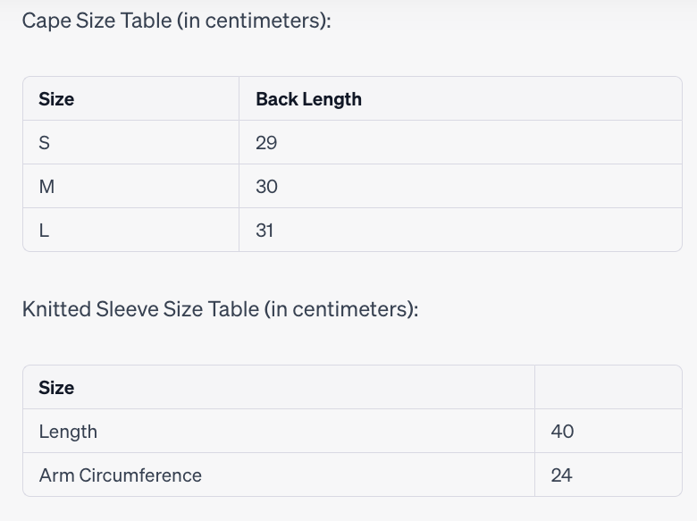Select the 'M' size cell
The image size is (697, 521).
tap(46, 187)
